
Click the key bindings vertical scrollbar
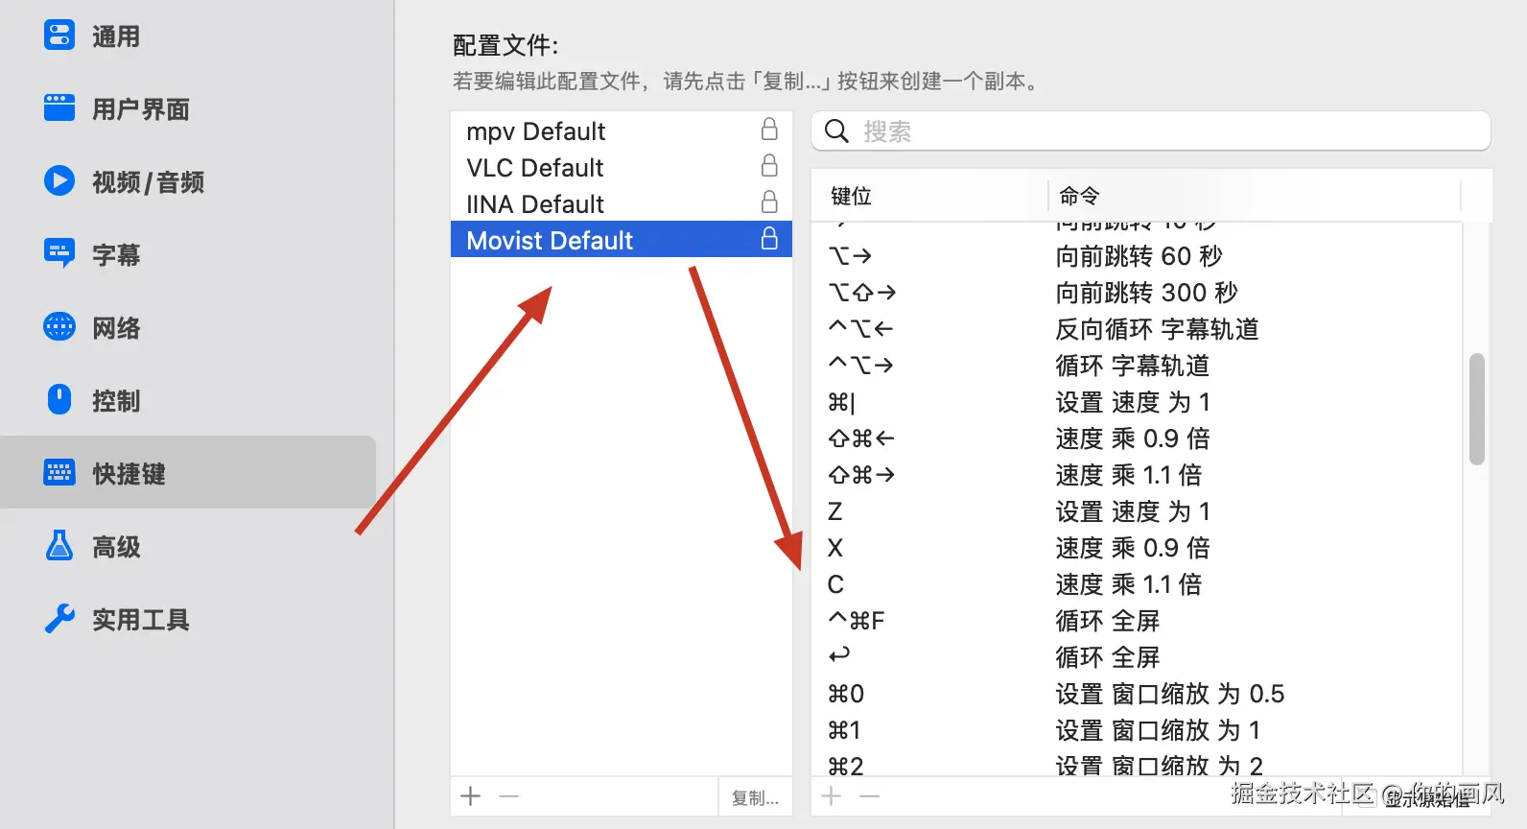pyautogui.click(x=1477, y=410)
